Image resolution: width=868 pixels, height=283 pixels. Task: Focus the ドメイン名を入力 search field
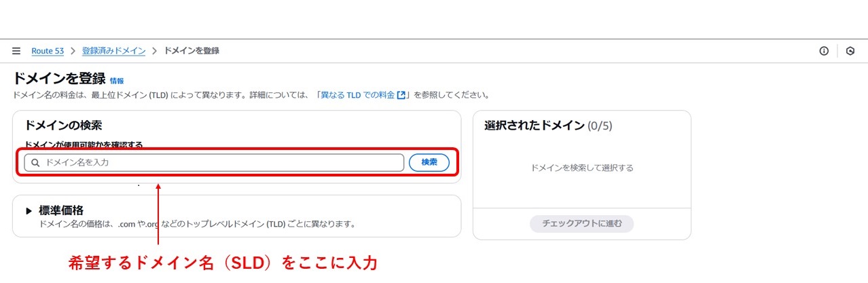pos(214,163)
